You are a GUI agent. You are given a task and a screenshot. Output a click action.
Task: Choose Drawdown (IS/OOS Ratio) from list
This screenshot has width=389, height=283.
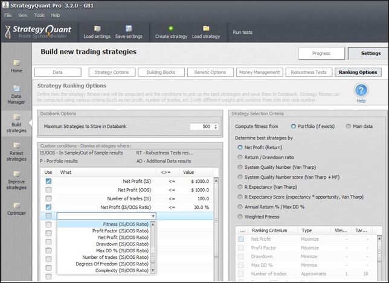click(x=103, y=244)
